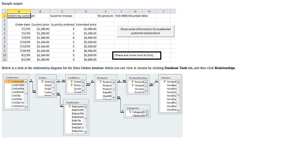
Task: Select the EmpCity field in Employees
Action: 76,121
